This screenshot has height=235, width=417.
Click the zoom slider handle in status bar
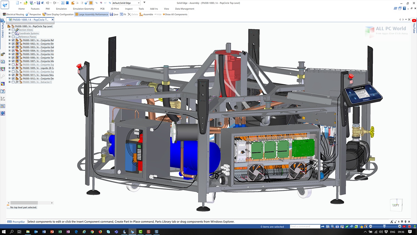384,227
